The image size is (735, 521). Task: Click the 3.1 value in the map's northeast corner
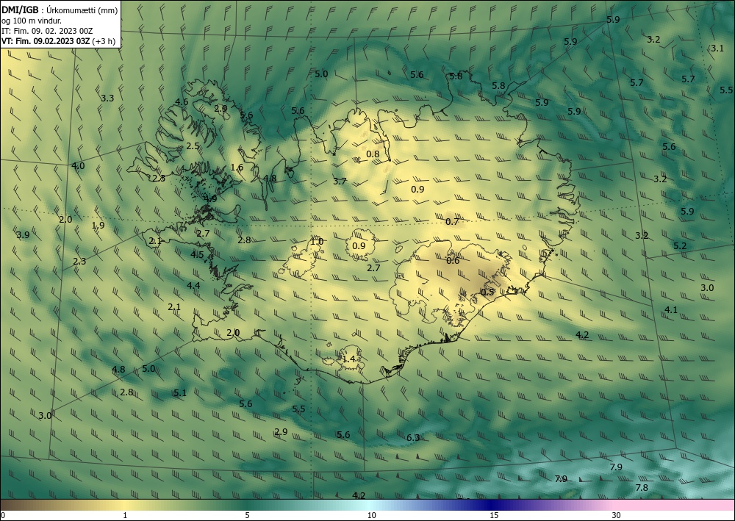tap(717, 48)
